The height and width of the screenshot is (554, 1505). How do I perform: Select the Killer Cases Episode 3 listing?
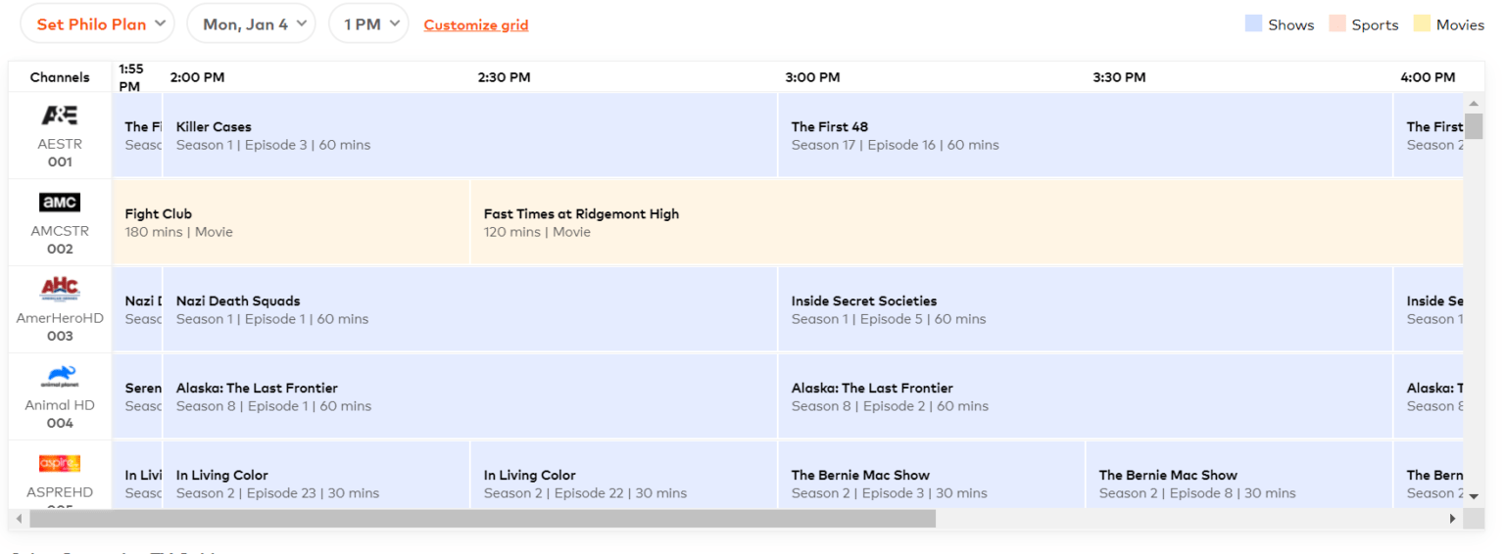(x=470, y=136)
